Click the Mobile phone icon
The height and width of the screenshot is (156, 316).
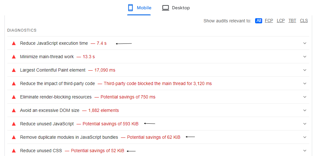click(x=131, y=8)
